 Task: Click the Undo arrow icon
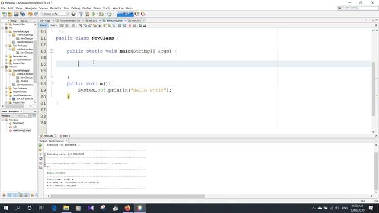(30, 14)
